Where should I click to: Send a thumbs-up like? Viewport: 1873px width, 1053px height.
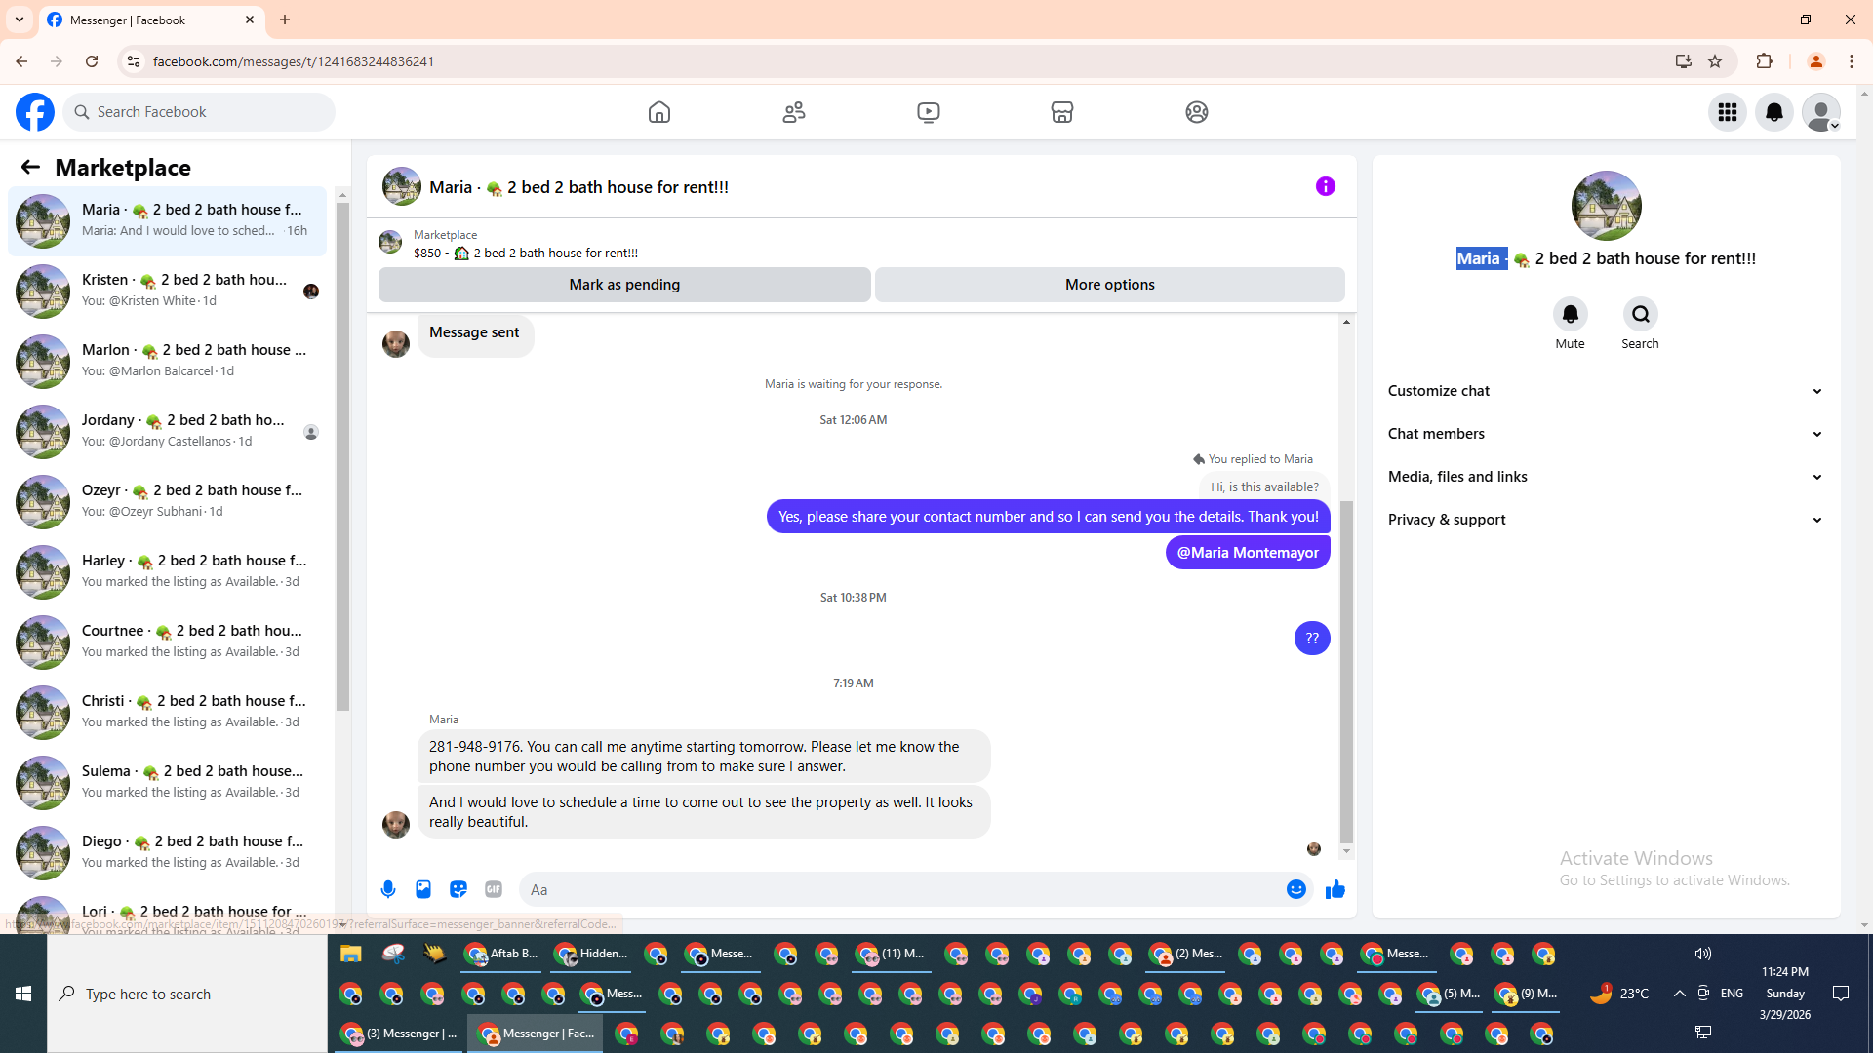(1335, 889)
